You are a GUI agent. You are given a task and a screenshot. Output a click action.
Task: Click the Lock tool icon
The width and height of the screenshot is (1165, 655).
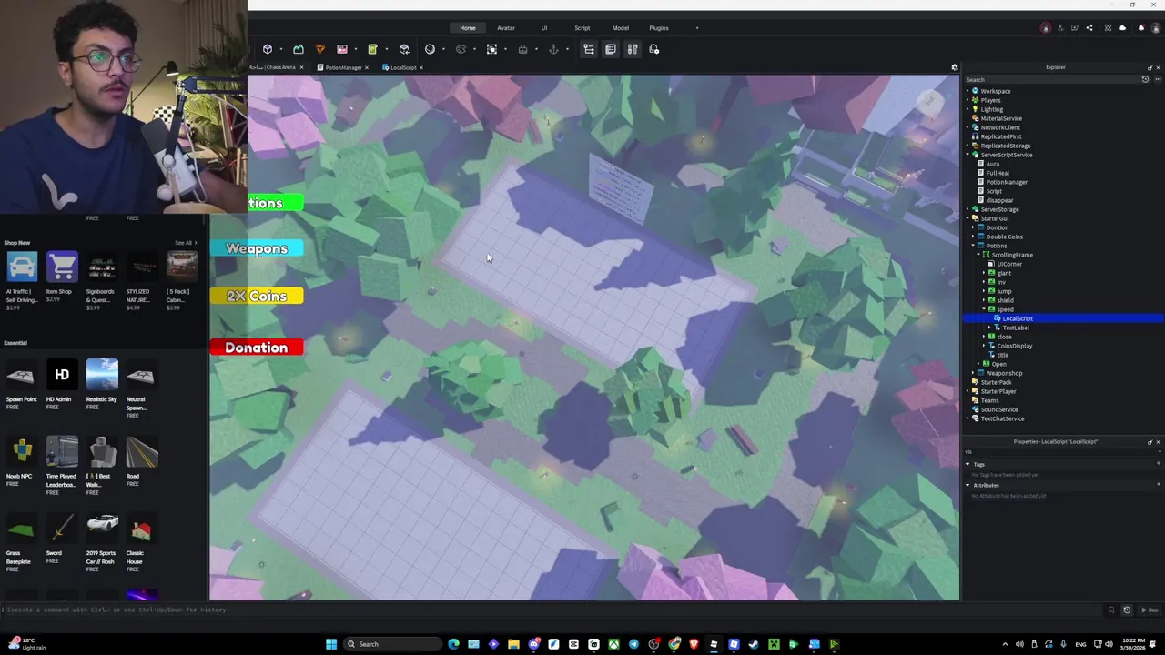point(522,49)
